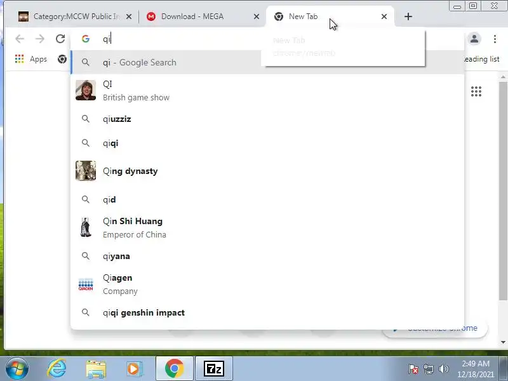Click the network tray icon

point(429,369)
